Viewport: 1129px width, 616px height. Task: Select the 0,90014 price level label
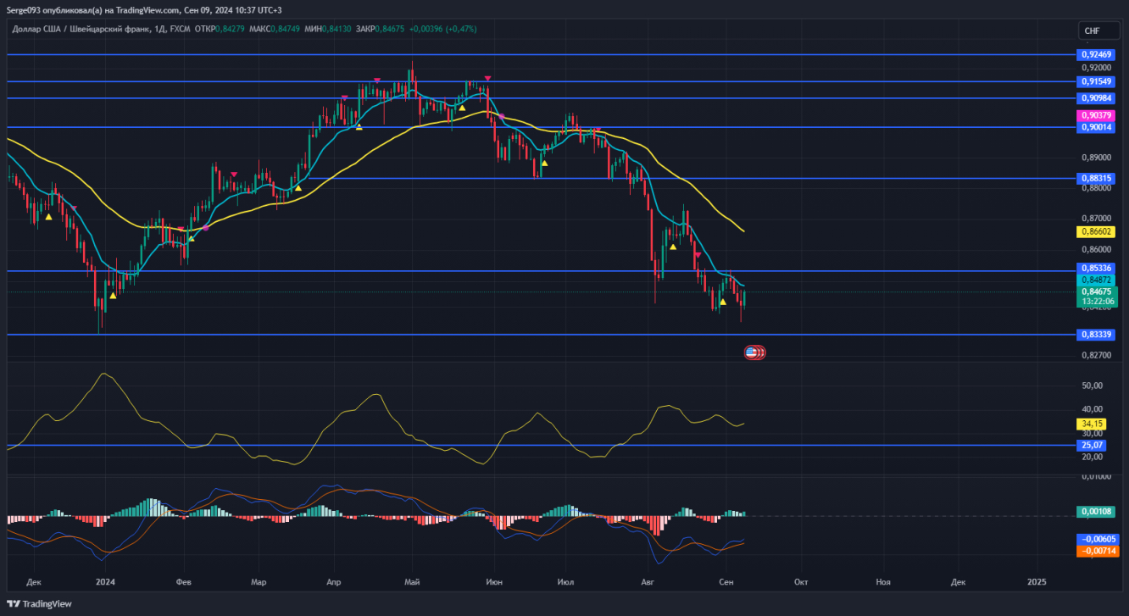click(1097, 127)
